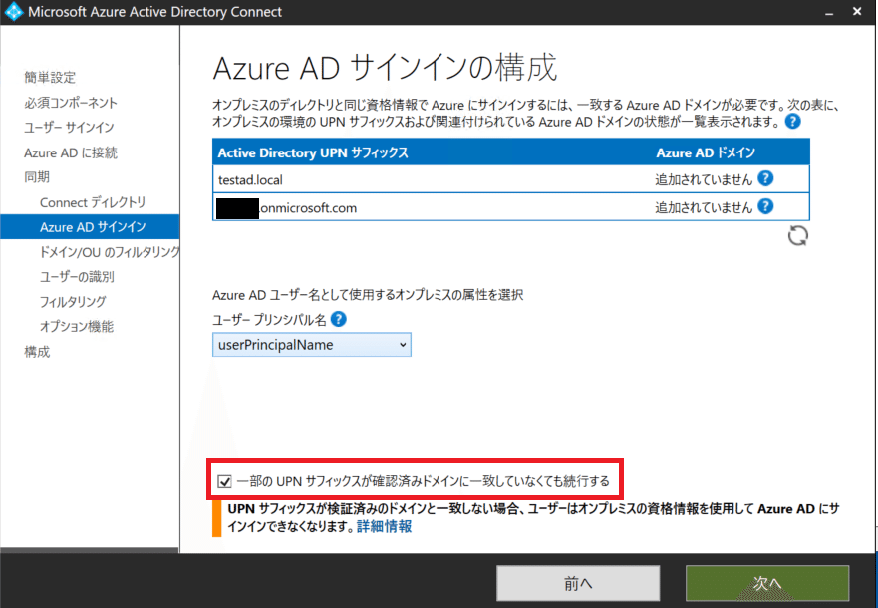Click the 前へ button
This screenshot has height=608, width=878.
pos(578,583)
